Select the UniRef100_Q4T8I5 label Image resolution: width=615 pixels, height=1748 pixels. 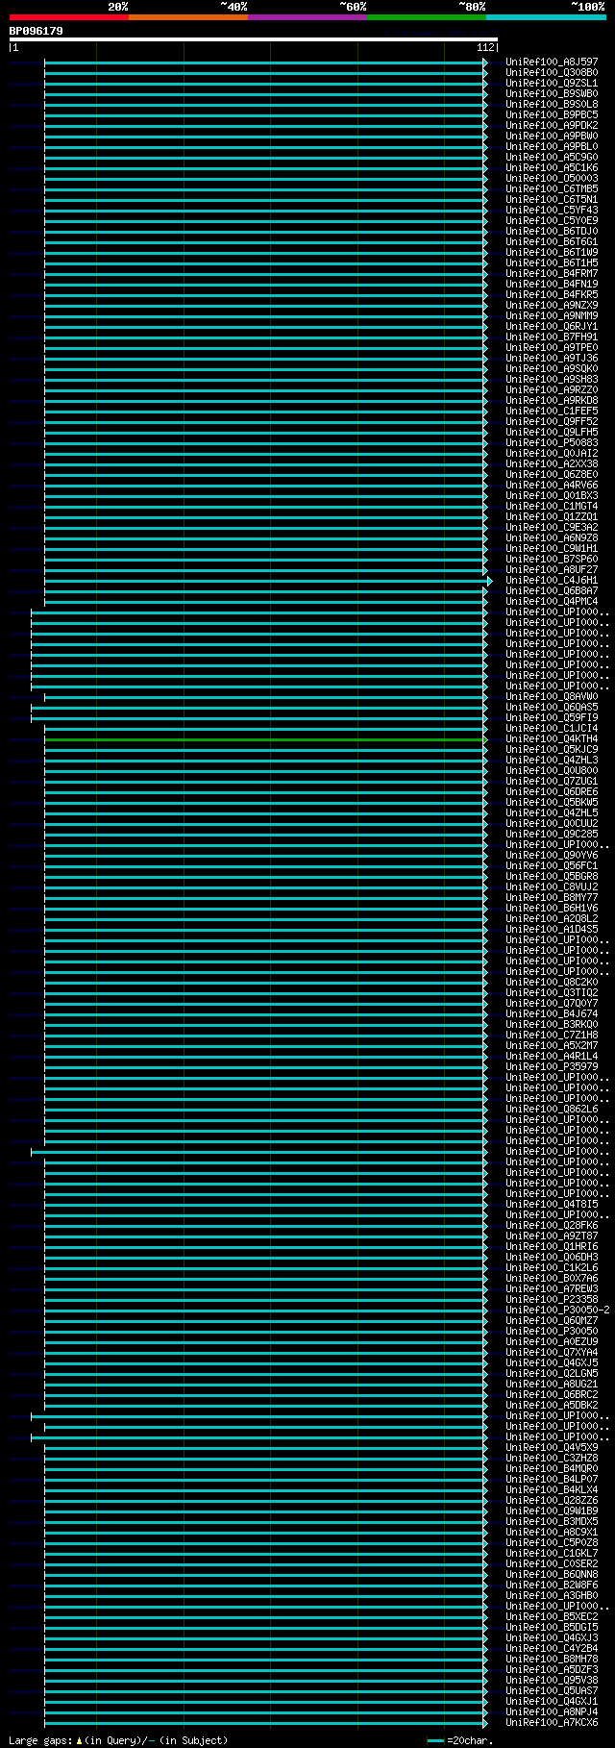[x=552, y=1204]
